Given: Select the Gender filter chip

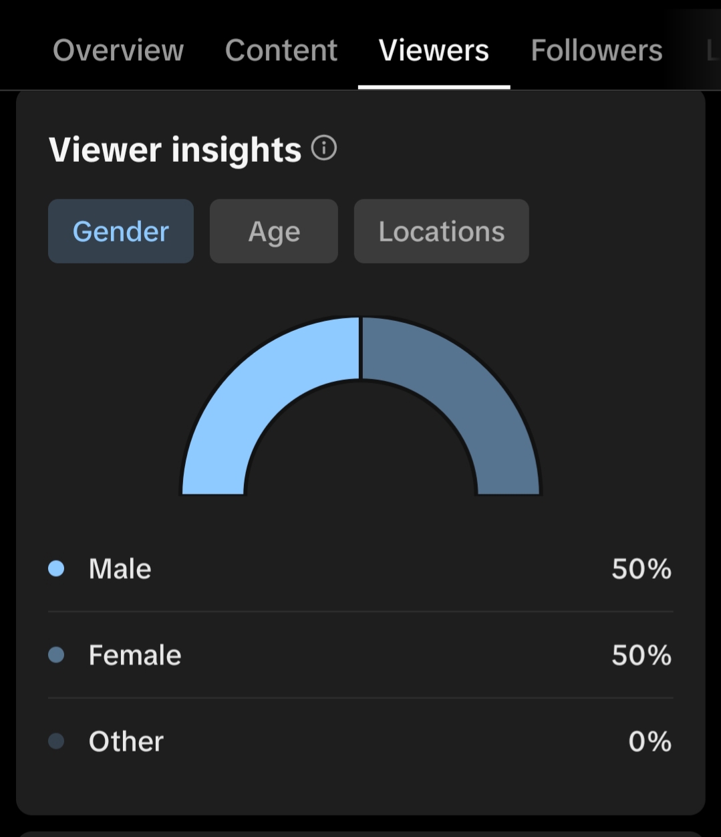Looking at the screenshot, I should pos(121,231).
